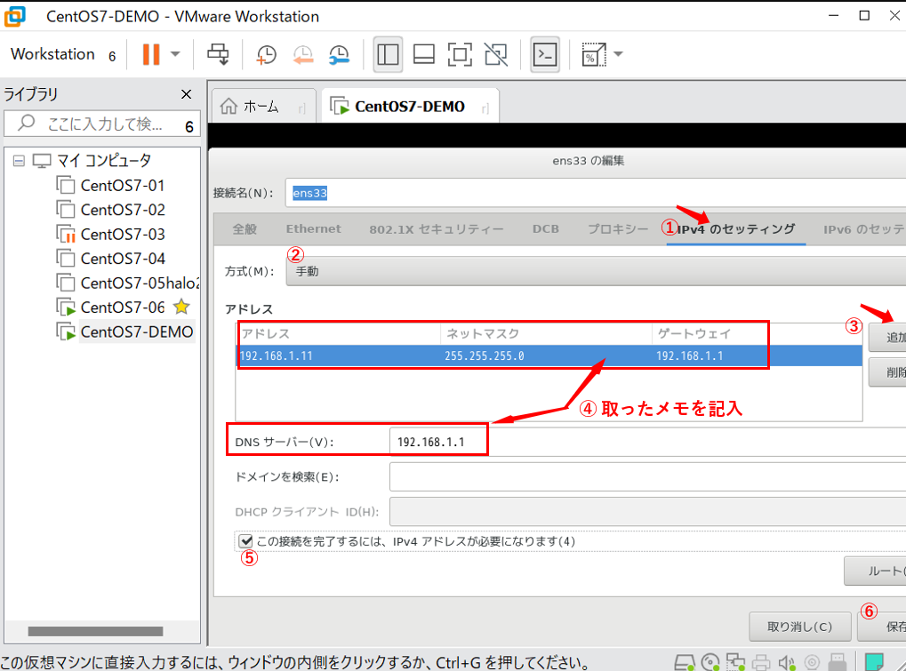Select the address cell 192.168.1.11
Viewport: 906px width, 671px height.
pos(277,355)
